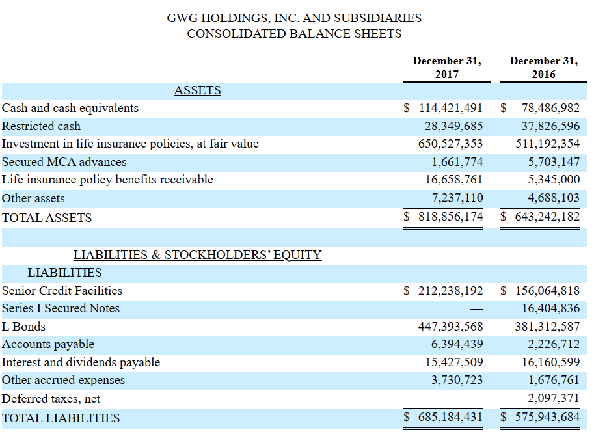Select the total 685,184,431
Screen dimensions: 594x432
click(451, 417)
